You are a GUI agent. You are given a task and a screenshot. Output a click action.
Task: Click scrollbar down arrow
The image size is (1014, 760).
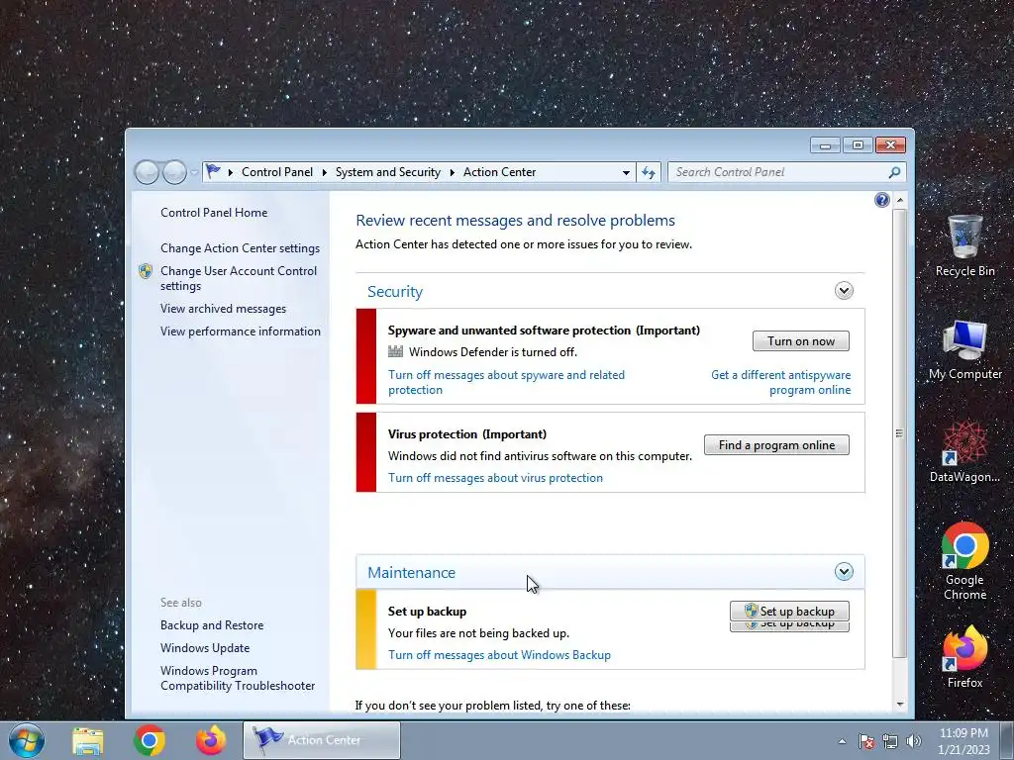coord(899,705)
